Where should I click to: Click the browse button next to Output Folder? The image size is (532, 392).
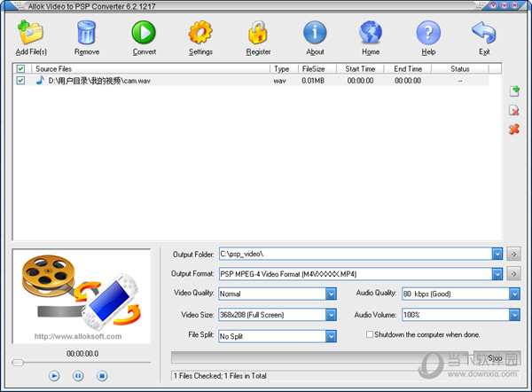[513, 254]
